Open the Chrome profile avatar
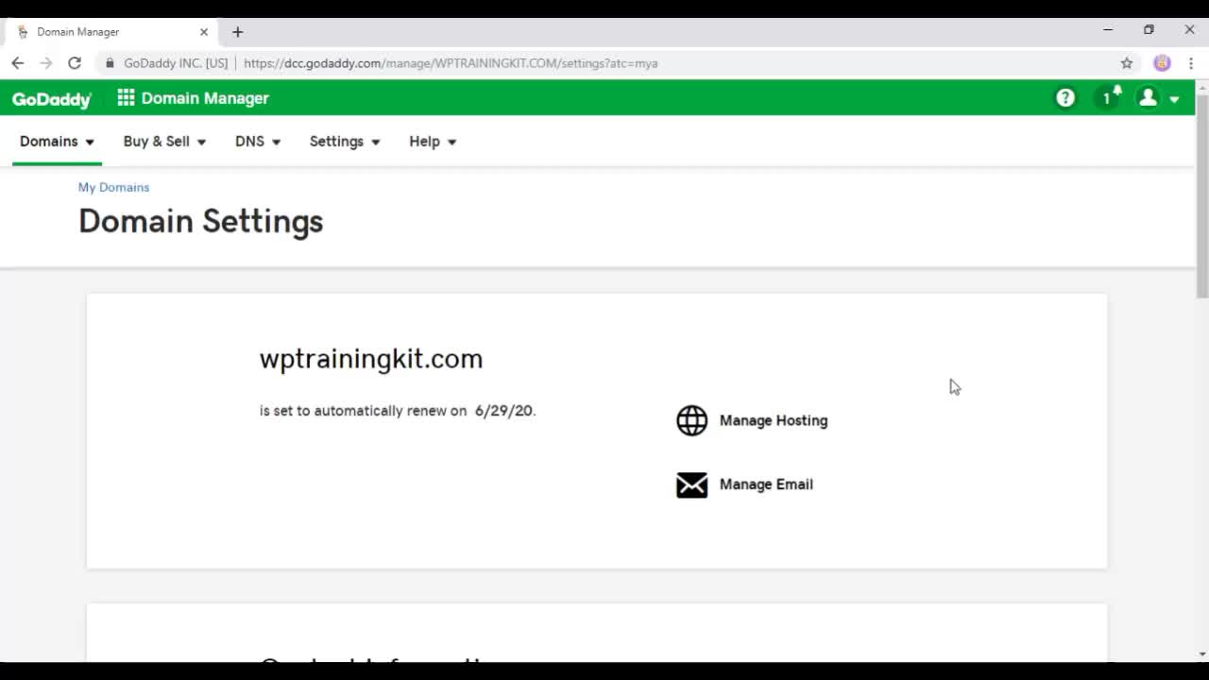The width and height of the screenshot is (1209, 680). click(x=1162, y=63)
